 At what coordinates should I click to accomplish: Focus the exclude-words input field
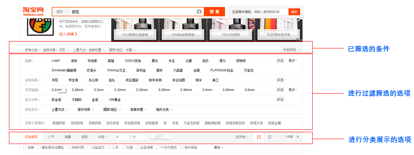point(270,12)
